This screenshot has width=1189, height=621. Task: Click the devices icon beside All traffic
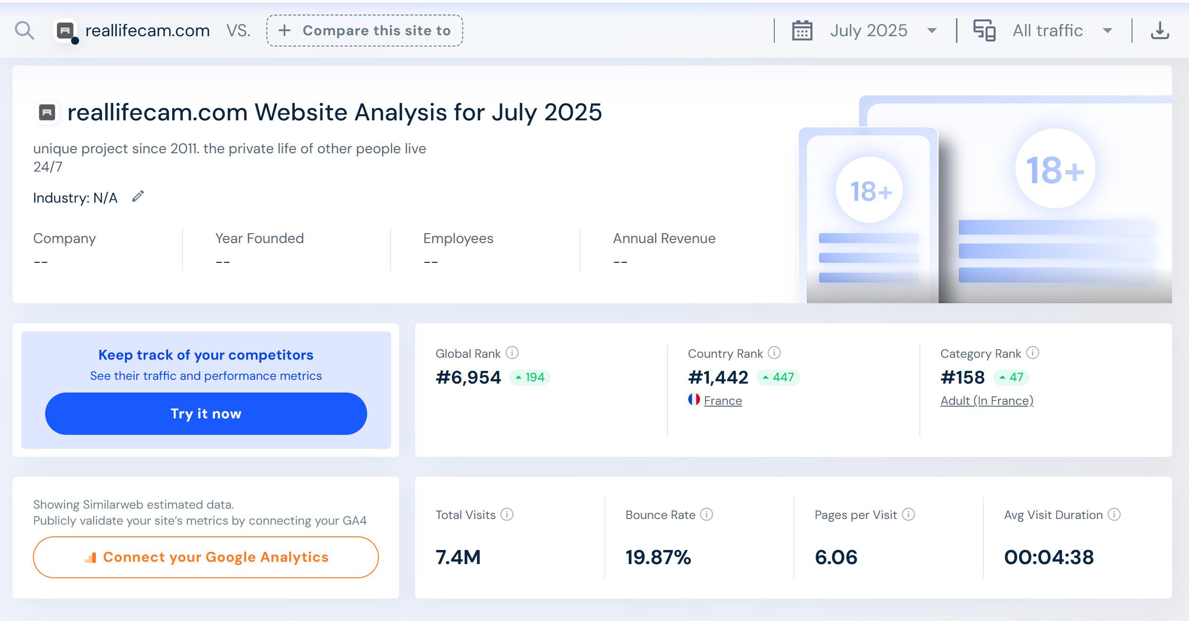(984, 31)
